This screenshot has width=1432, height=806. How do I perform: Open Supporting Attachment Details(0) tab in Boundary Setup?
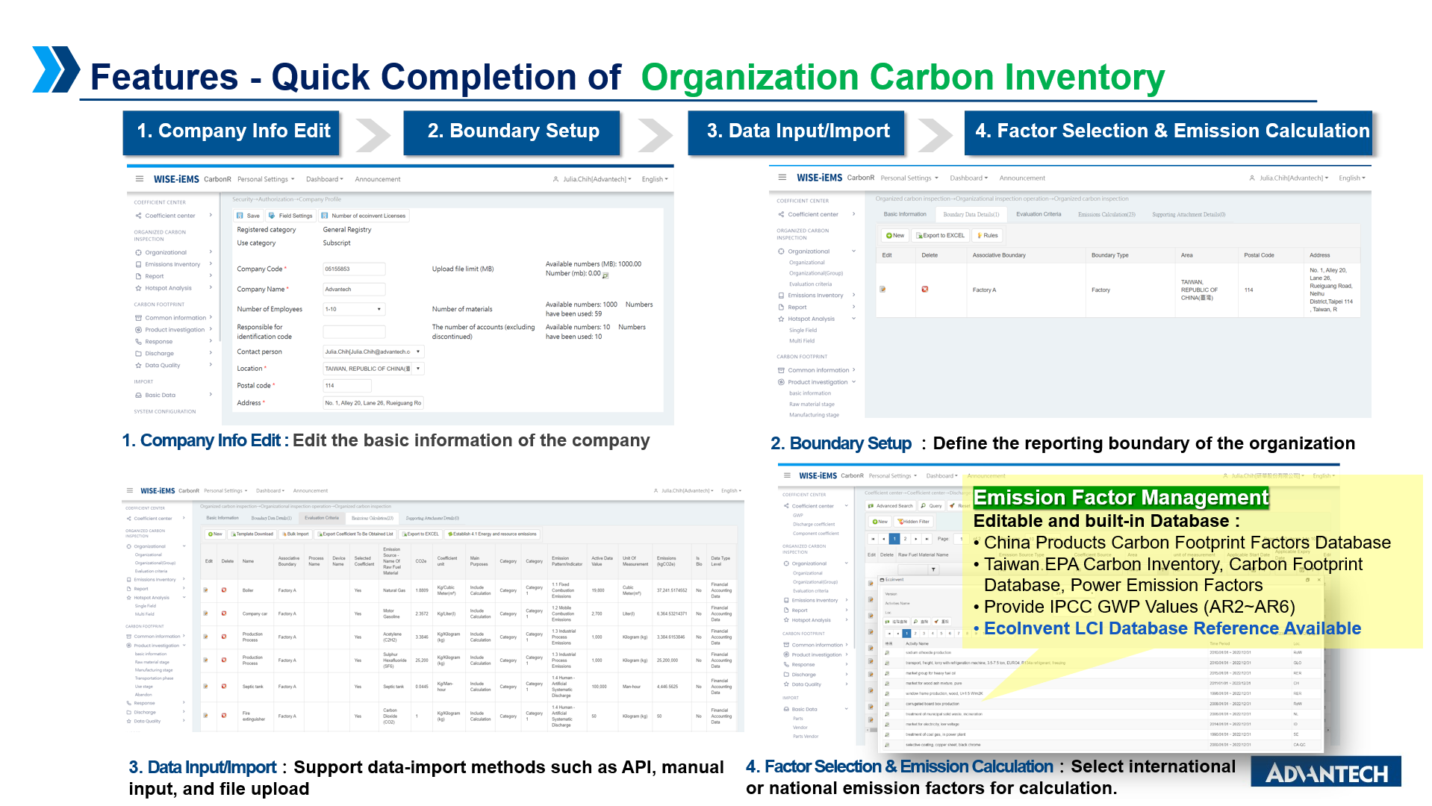[x=1189, y=214]
